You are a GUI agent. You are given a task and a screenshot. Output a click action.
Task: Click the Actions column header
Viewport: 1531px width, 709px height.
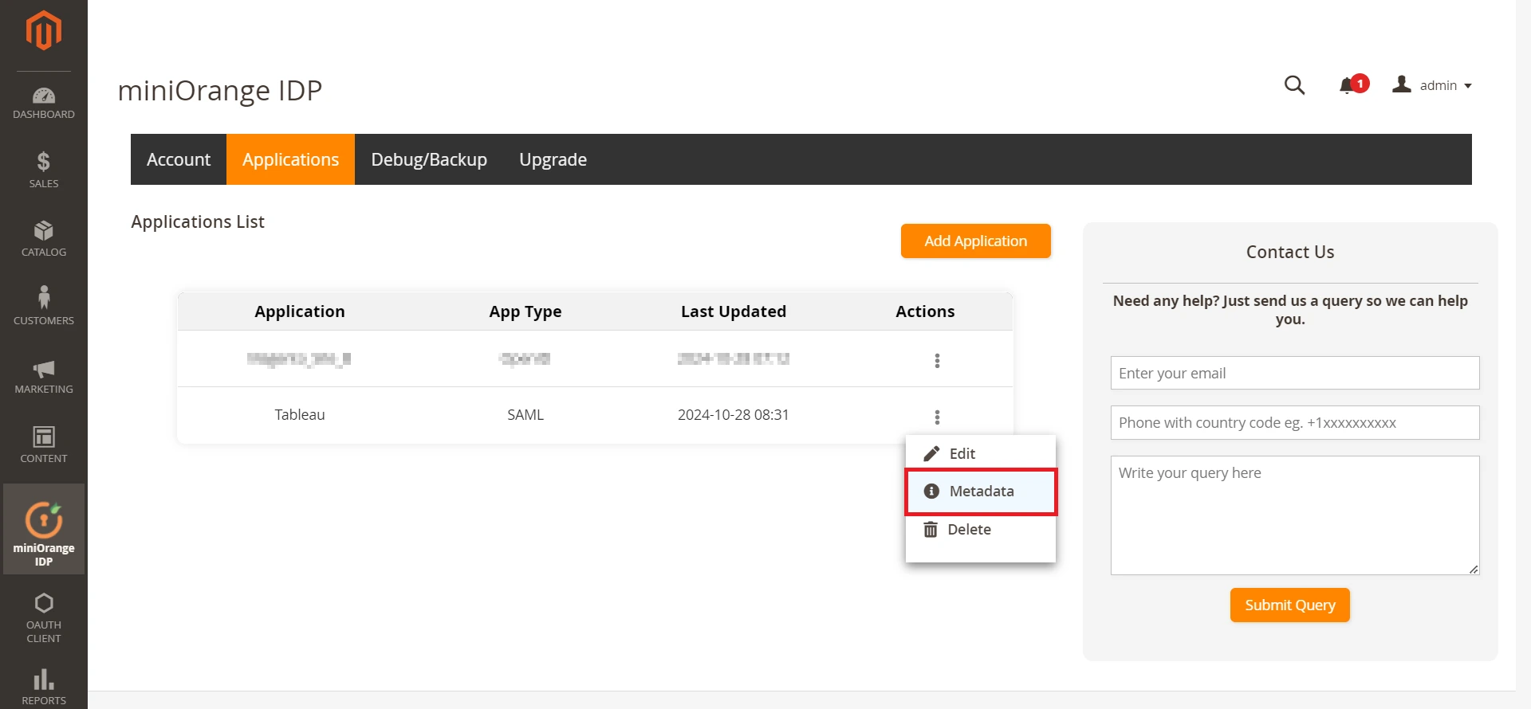pyautogui.click(x=925, y=311)
